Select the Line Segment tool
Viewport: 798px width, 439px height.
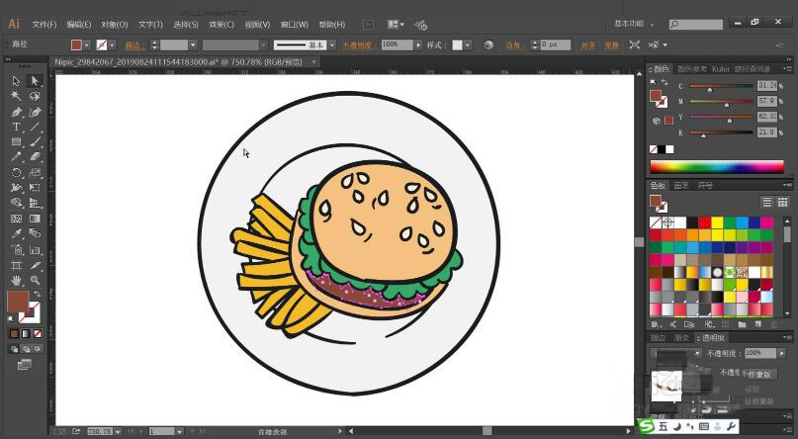(x=35, y=127)
